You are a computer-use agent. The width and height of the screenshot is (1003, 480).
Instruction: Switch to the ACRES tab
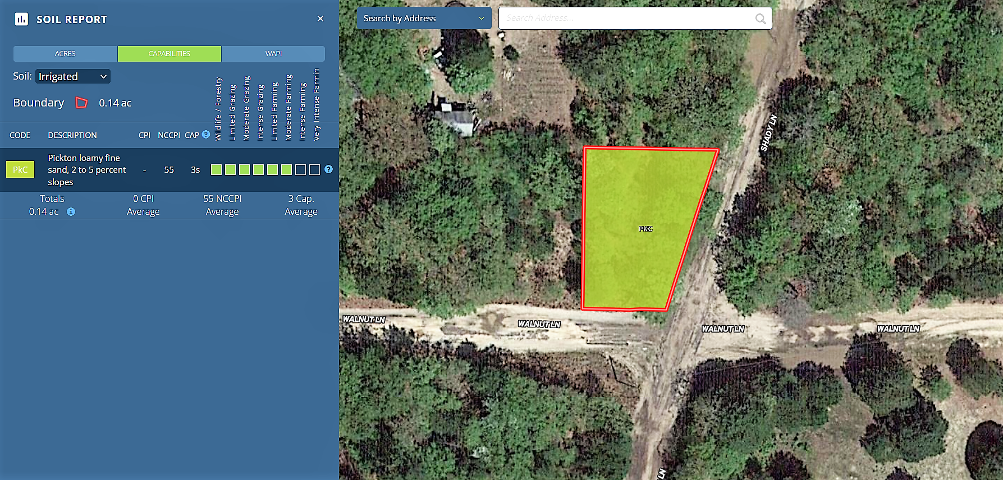[65, 54]
